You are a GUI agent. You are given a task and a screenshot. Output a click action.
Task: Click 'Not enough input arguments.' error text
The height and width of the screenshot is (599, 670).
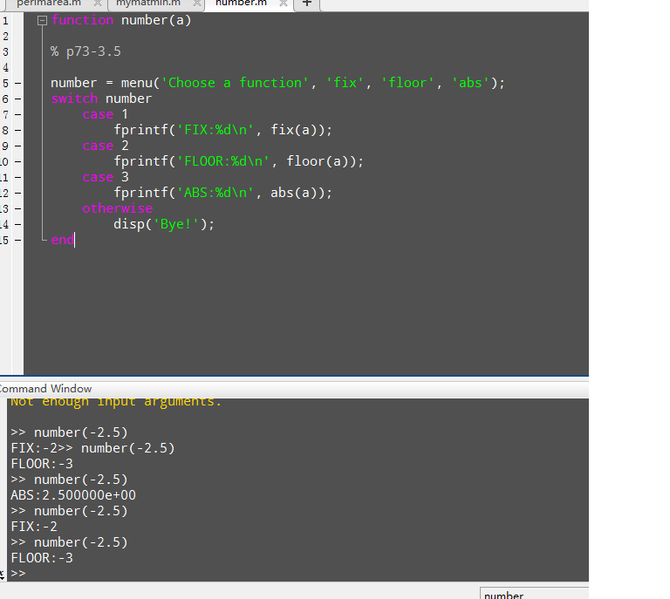pyautogui.click(x=116, y=402)
